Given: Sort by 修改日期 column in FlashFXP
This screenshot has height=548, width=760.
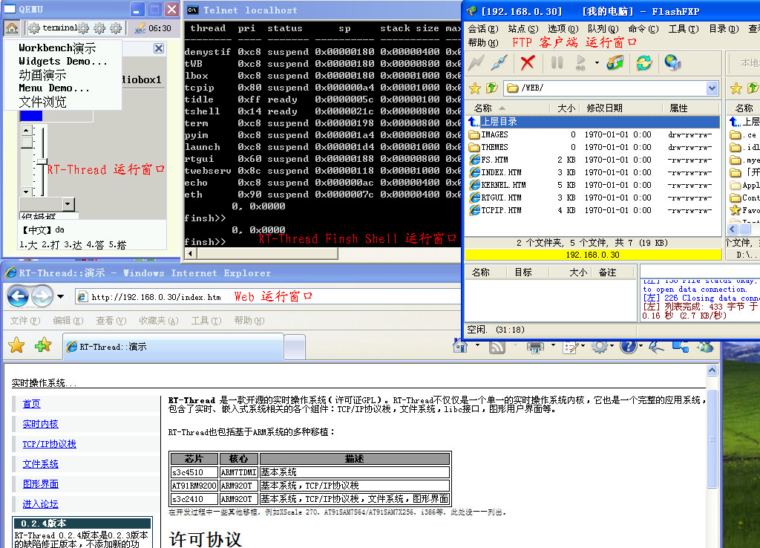Looking at the screenshot, I should 622,108.
